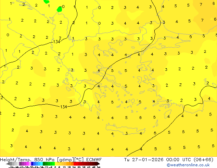Click the bright yellow swatch in the scale
The width and height of the screenshot is (217, 168).
[56, 164]
